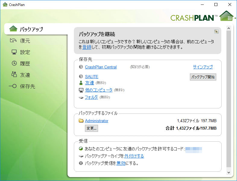This screenshot has width=237, height=181.
Task: Click the サインアップ sign up link
Action: tap(203, 67)
